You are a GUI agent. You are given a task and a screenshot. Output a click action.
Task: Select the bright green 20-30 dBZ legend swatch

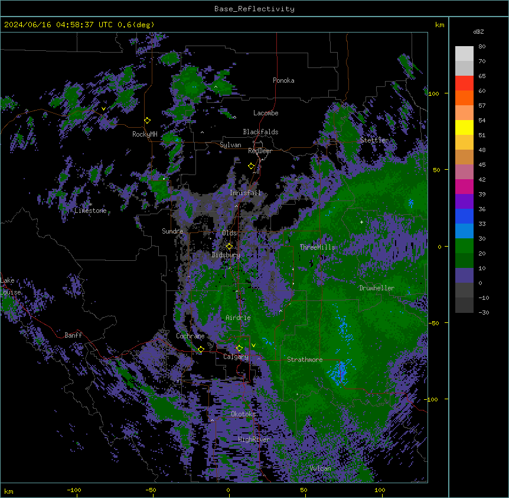click(464, 246)
